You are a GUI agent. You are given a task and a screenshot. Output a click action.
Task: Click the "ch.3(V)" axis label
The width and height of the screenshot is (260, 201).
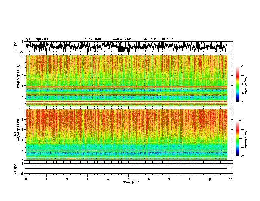16,168
